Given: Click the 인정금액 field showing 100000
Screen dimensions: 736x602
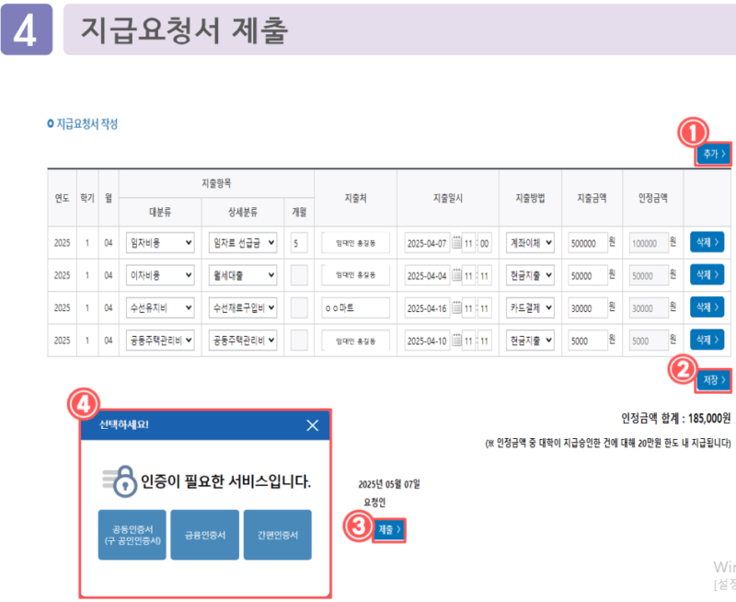Looking at the screenshot, I should pyautogui.click(x=649, y=243).
